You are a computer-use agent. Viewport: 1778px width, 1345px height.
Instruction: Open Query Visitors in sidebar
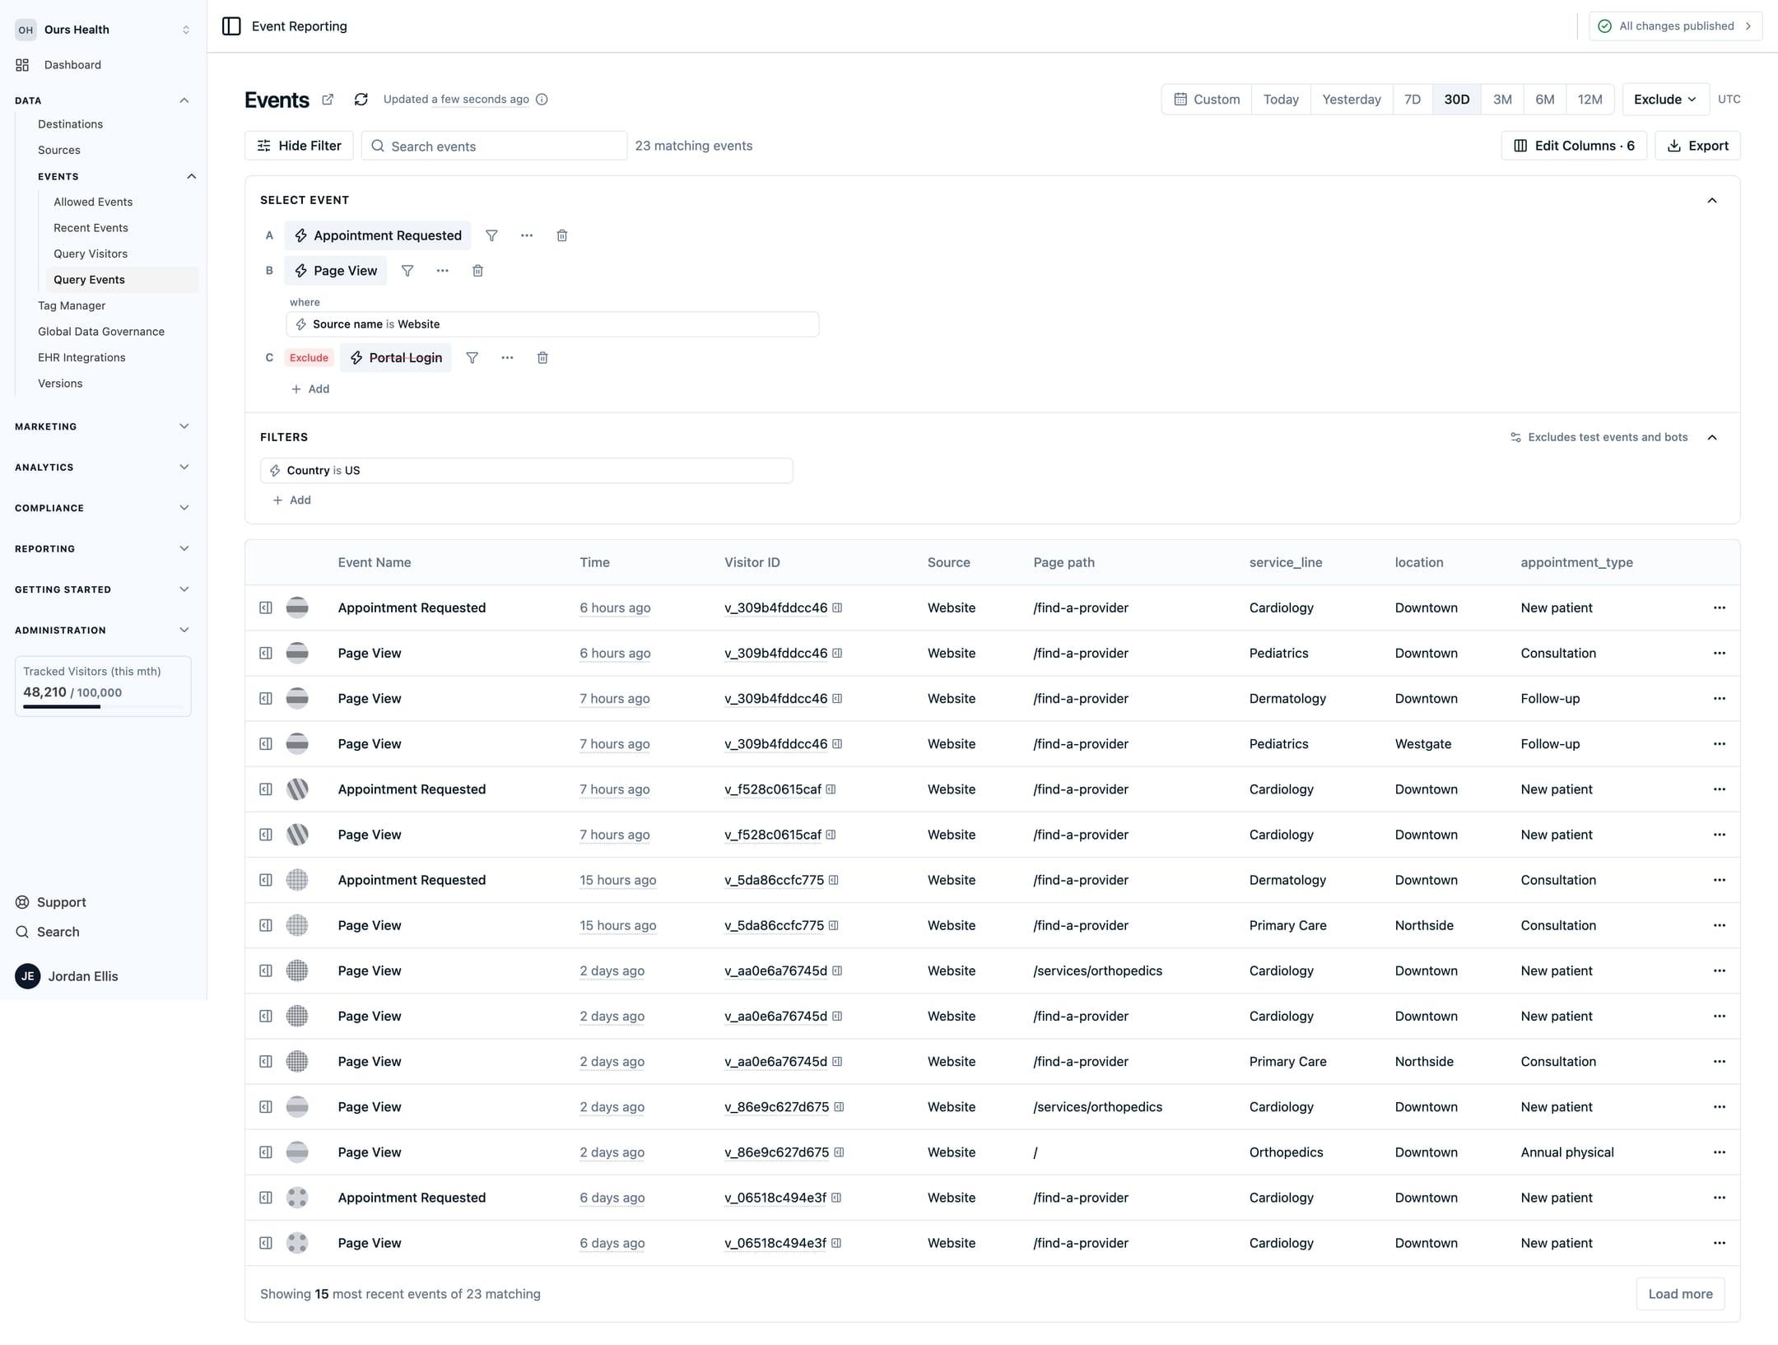click(91, 254)
